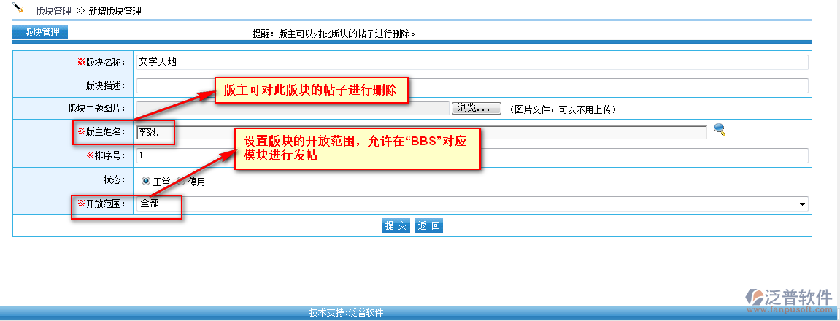Click the 版块主题图片 label
Screen dimensions: 840x321
click(97, 109)
